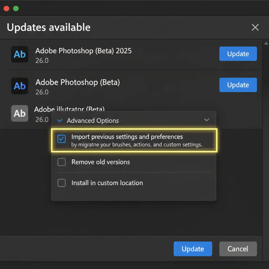The height and width of the screenshot is (269, 269).
Task: Select the Remove old versions menu entry text
Action: (x=101, y=162)
